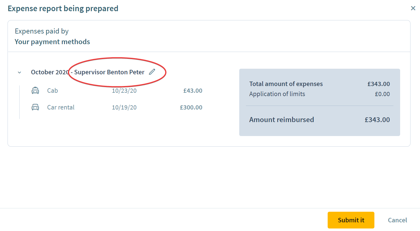The image size is (420, 231).
Task: Close the expense report dialog with X
Action: pos(413,8)
